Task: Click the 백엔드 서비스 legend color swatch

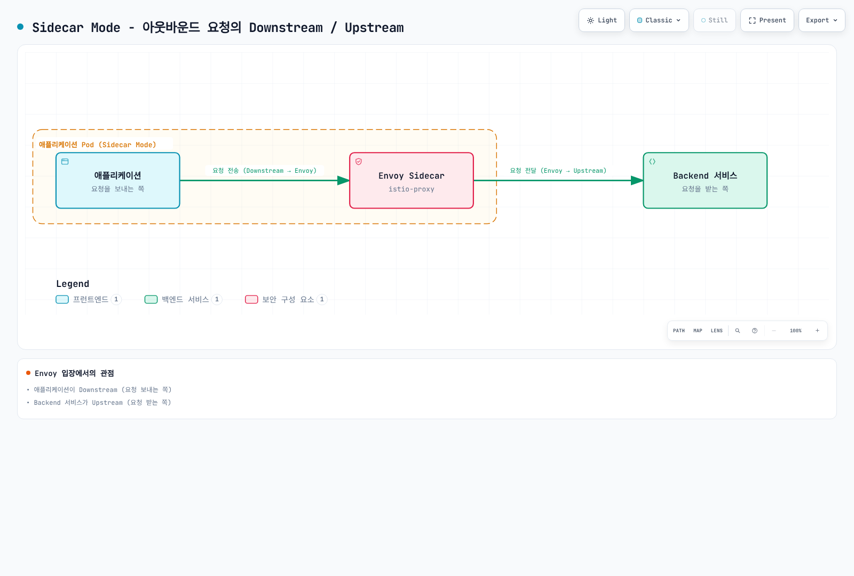Action: [151, 300]
